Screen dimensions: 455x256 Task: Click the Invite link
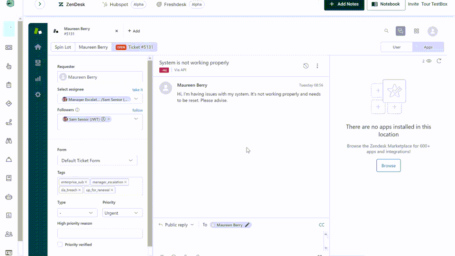point(413,4)
